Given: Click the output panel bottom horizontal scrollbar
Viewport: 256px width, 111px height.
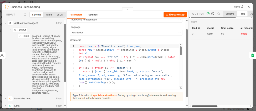Looking at the screenshot, I should coord(205,106).
